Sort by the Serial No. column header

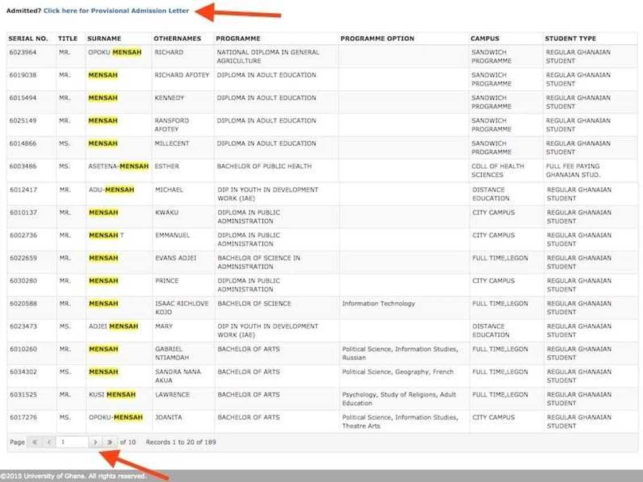29,38
